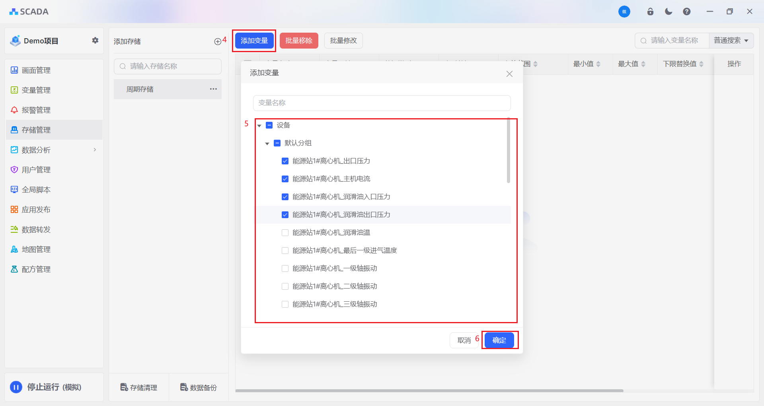Go to 报警管理 menu item
The height and width of the screenshot is (406, 764).
coord(36,110)
